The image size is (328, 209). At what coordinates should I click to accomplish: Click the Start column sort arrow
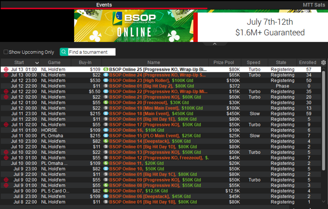(x=37, y=63)
